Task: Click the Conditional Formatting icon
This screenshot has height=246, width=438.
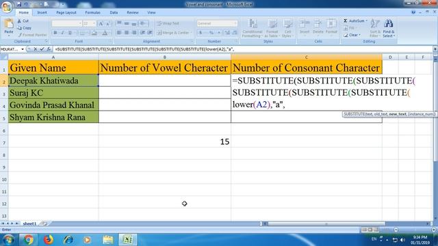Action: pos(253,28)
